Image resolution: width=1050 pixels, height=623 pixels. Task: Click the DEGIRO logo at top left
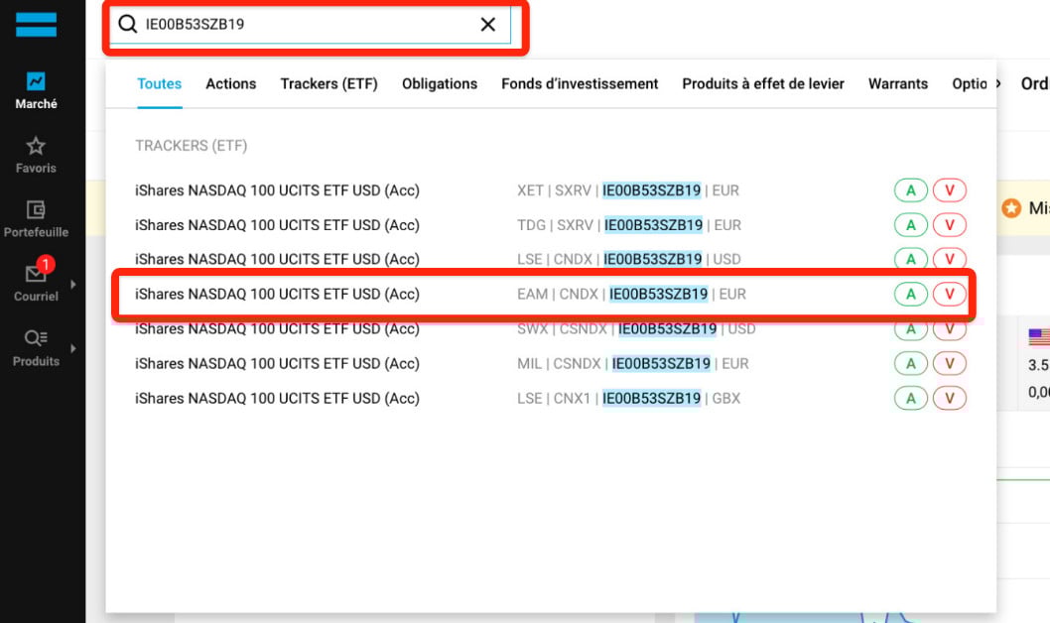pos(36,25)
